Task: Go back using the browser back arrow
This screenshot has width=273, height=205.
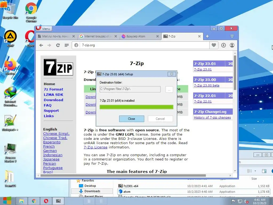Action: [41, 45]
